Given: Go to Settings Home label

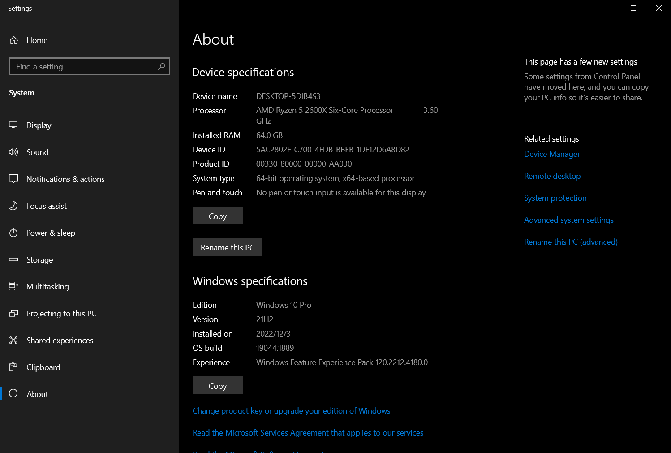Looking at the screenshot, I should pyautogui.click(x=37, y=40).
